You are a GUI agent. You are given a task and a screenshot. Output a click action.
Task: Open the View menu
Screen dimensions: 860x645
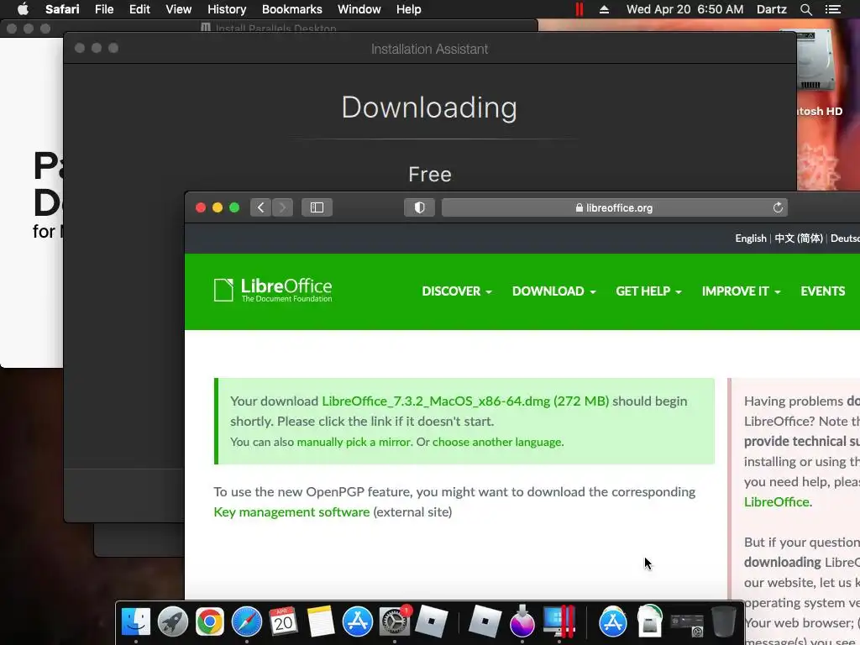[x=178, y=9]
